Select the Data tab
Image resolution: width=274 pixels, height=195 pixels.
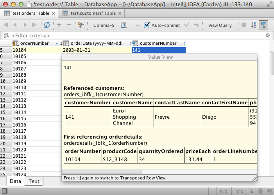[x=15, y=181]
